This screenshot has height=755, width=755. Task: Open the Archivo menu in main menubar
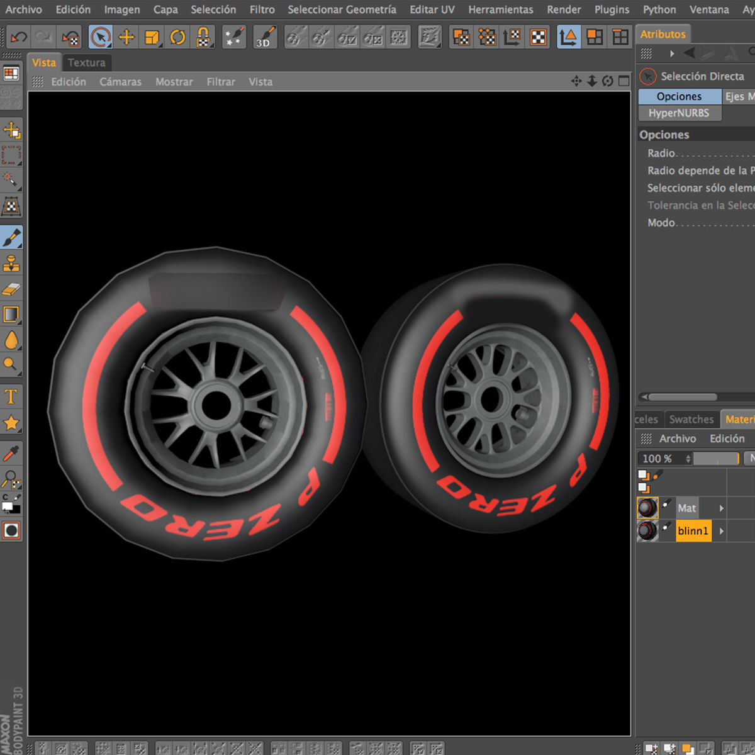tap(24, 9)
